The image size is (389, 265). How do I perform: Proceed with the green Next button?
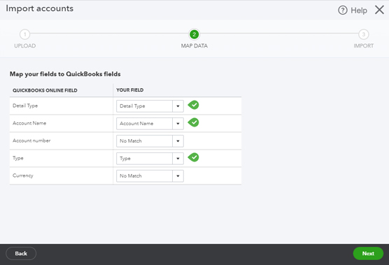(x=368, y=253)
